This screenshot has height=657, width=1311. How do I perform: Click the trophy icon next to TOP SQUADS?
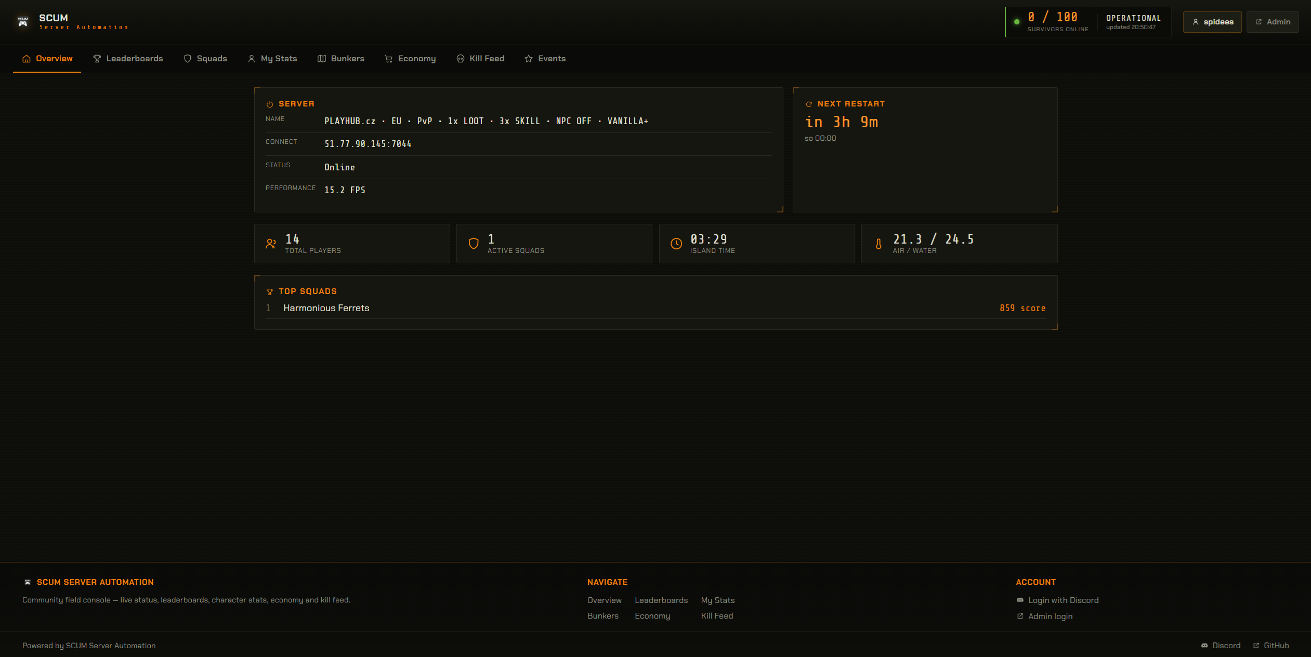[270, 292]
